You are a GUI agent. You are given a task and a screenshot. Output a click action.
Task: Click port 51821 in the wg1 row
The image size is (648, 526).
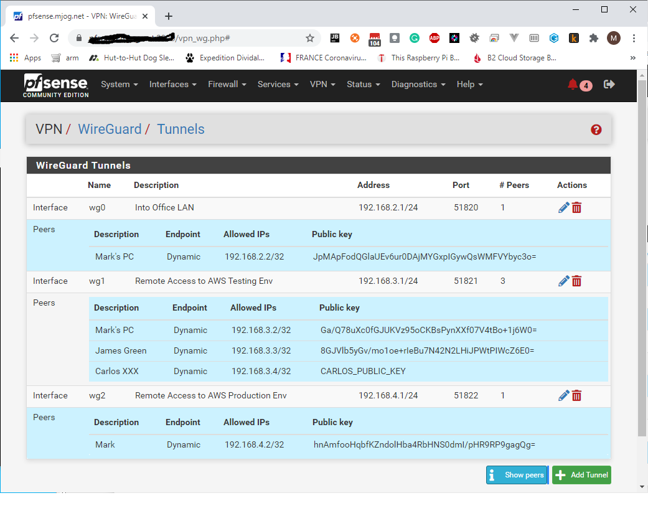coord(466,281)
